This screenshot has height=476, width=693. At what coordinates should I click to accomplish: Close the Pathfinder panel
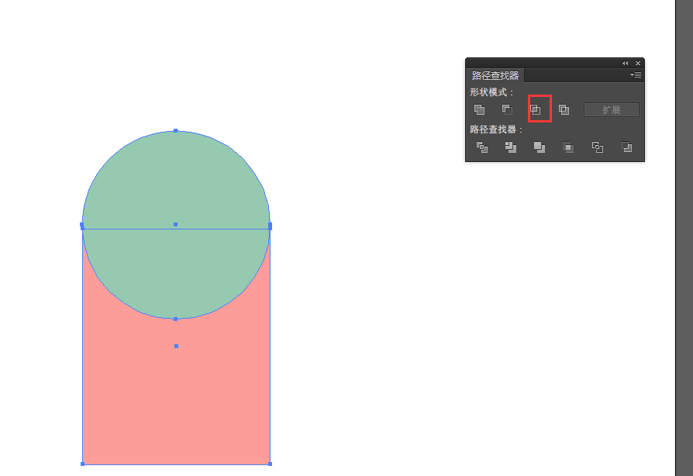(638, 63)
